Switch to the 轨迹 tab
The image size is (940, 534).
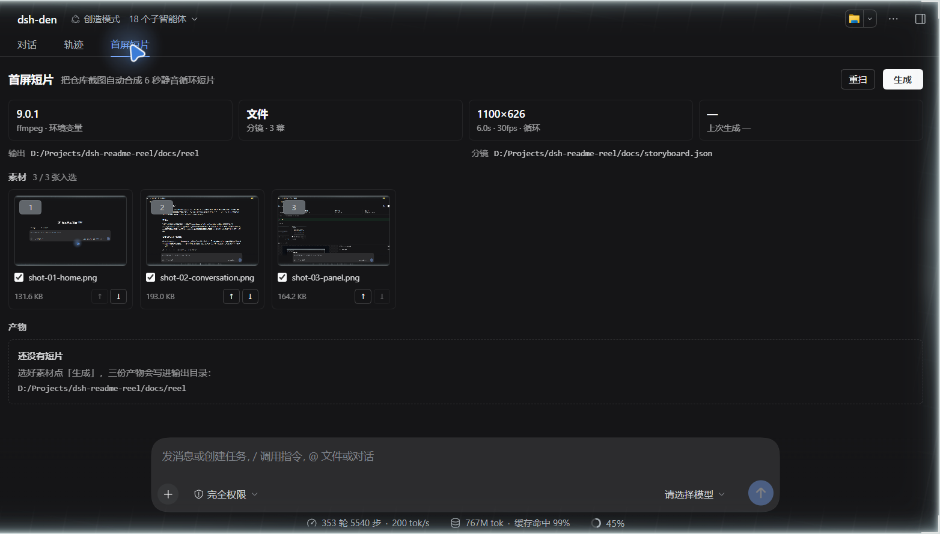pyautogui.click(x=73, y=45)
